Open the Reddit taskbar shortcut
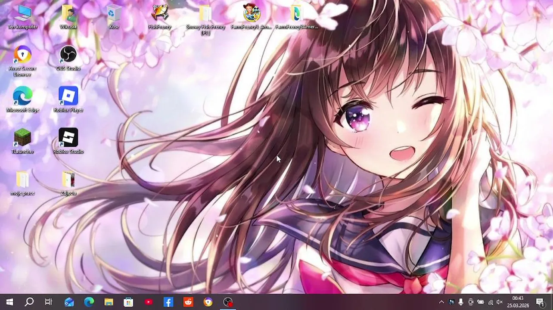The width and height of the screenshot is (553, 310). point(188,302)
